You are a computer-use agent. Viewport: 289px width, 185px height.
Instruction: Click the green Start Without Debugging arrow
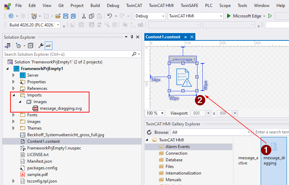(x=270, y=16)
